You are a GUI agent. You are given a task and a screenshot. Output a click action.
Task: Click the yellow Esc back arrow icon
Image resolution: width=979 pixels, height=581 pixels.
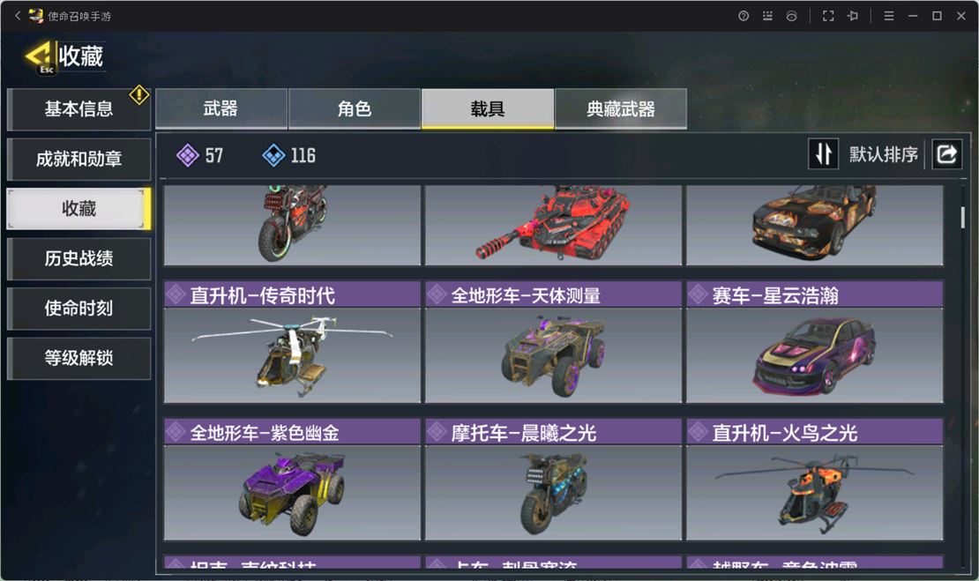pyautogui.click(x=40, y=57)
